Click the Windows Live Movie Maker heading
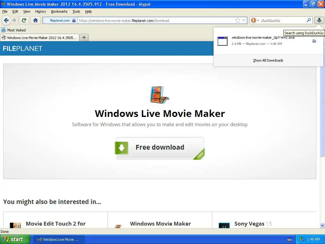325x244 pixels. click(160, 113)
